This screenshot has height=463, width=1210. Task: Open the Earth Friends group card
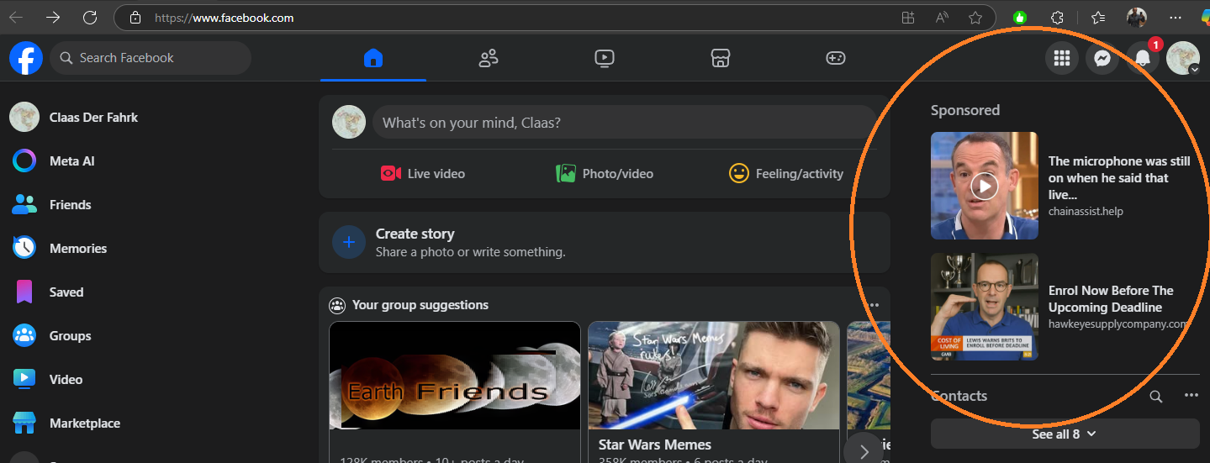(x=455, y=392)
